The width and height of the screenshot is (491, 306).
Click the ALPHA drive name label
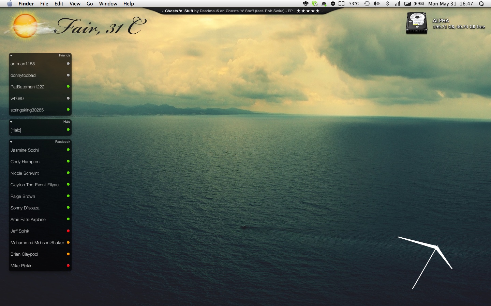(441, 21)
